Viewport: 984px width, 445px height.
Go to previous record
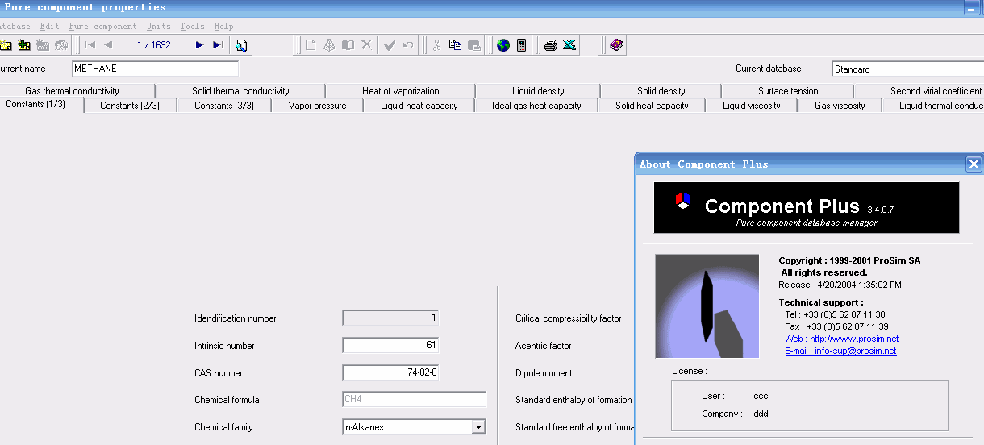click(108, 45)
